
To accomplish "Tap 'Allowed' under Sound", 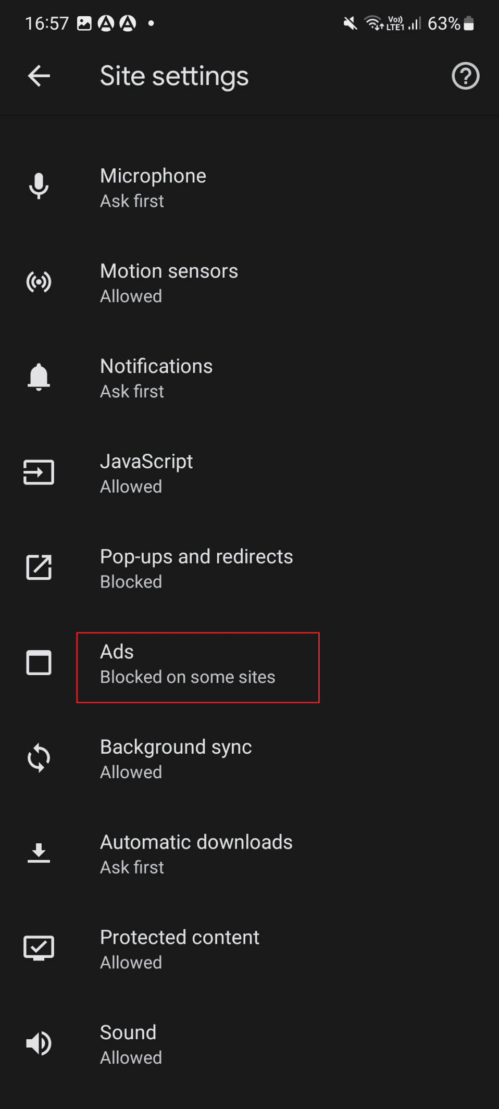I will coord(131,1057).
